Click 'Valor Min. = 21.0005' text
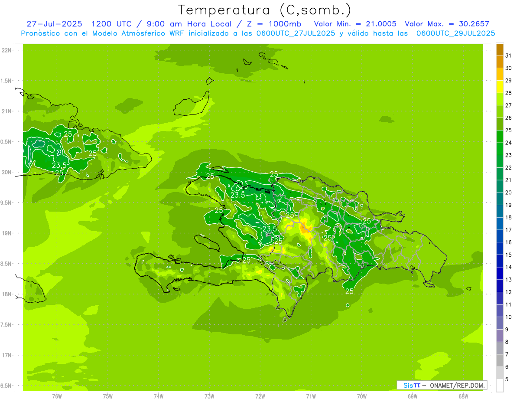 355,24
